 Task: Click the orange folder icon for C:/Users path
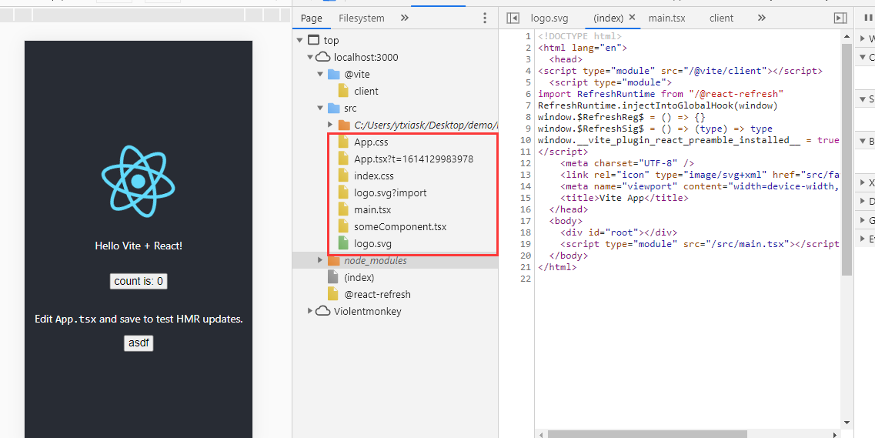coord(344,125)
